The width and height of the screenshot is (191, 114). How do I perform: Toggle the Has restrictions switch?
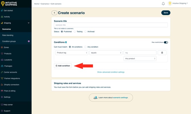166,42
